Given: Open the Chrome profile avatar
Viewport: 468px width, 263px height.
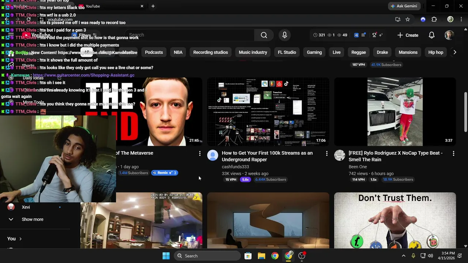Looking at the screenshot, I should click(450, 19).
